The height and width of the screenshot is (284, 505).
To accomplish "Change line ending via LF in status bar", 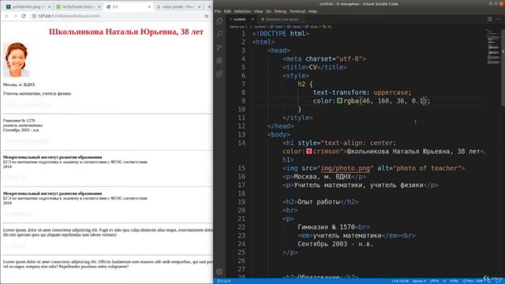I will click(x=444, y=281).
